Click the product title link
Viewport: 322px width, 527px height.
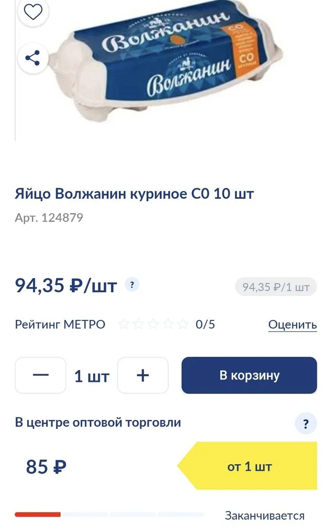[133, 193]
